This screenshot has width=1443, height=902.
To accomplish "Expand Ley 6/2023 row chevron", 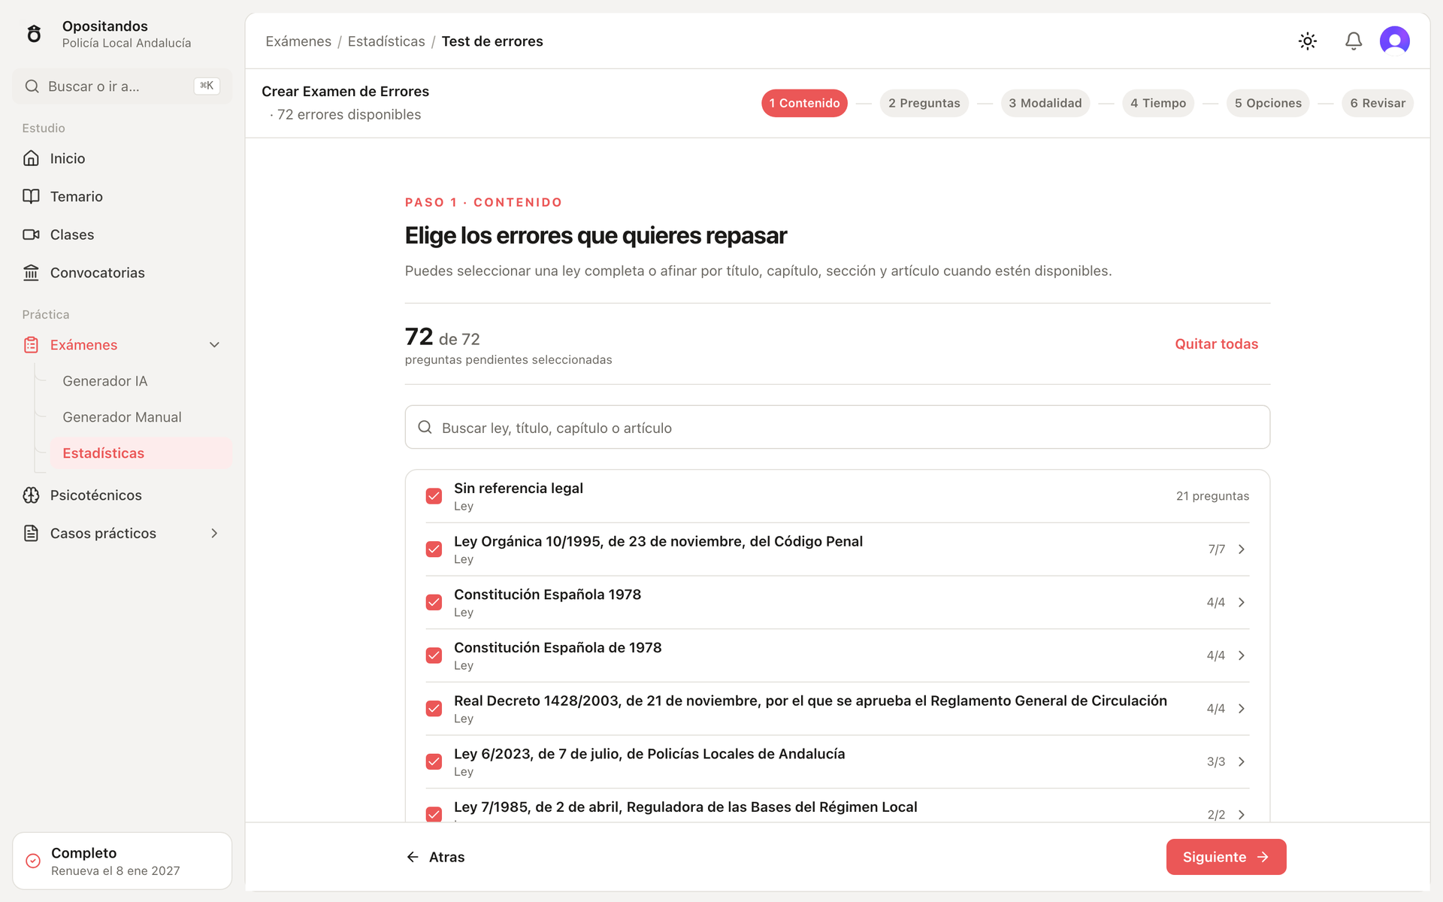I will (x=1242, y=761).
